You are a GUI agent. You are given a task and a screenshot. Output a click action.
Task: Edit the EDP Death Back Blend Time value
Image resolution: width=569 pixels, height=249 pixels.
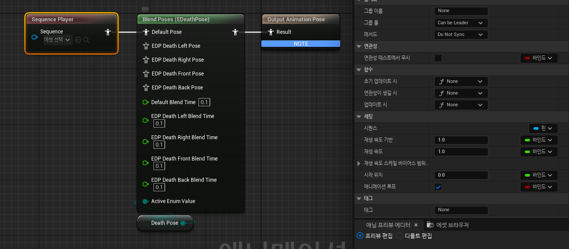tap(159, 187)
